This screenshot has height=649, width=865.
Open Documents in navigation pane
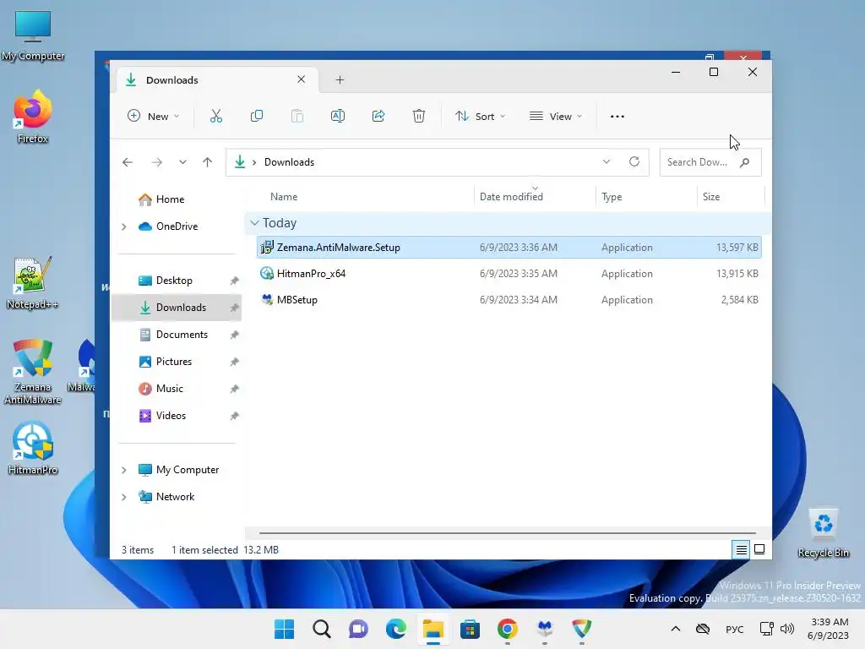coord(182,335)
